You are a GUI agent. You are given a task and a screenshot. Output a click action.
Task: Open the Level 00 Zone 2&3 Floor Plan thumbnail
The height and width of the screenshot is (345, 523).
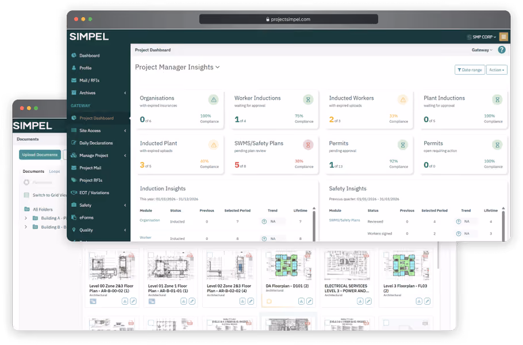coord(112,266)
